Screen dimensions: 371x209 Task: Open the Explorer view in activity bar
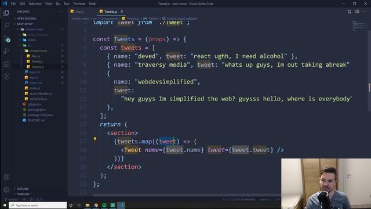point(6,13)
